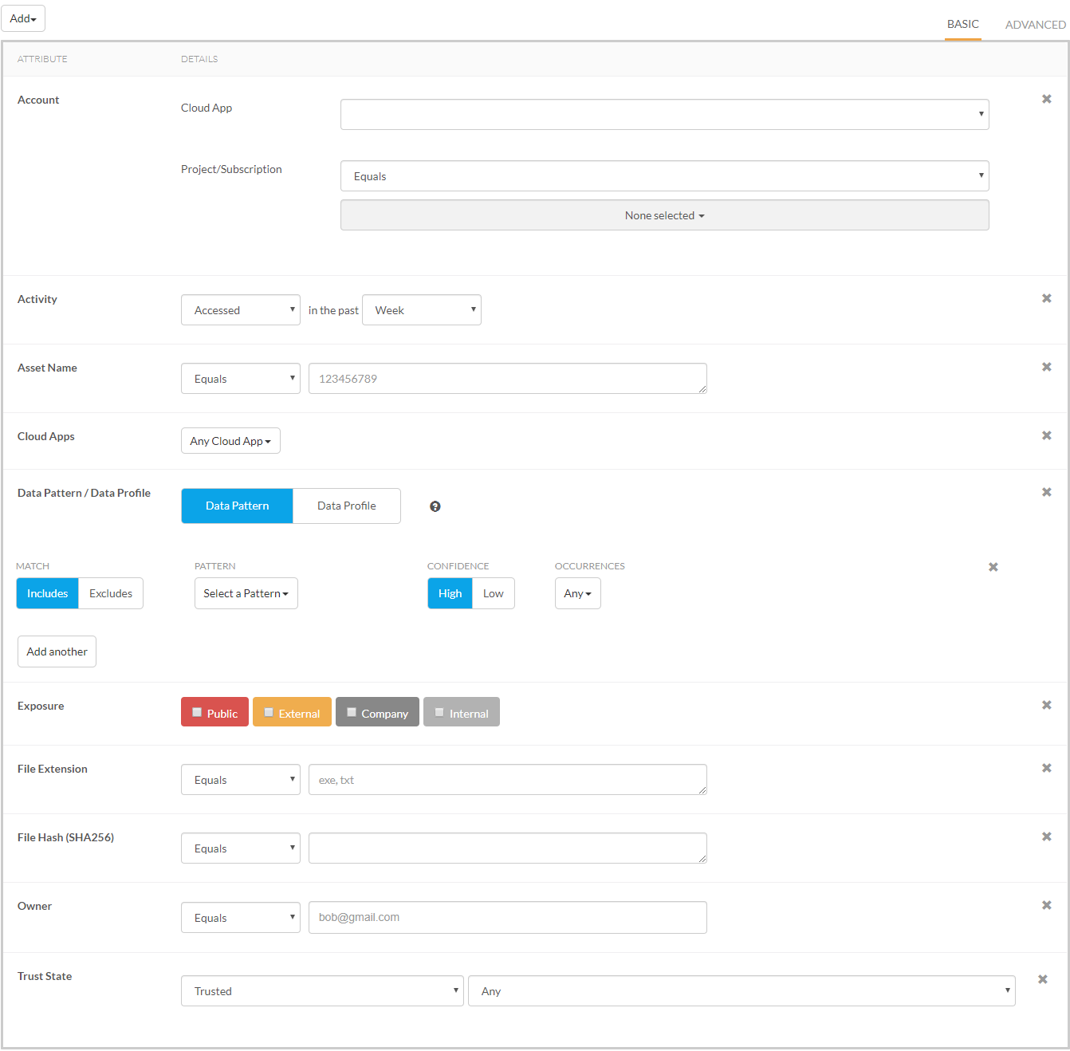This screenshot has width=1070, height=1051.
Task: Open the Select a Pattern dropdown
Action: point(246,593)
